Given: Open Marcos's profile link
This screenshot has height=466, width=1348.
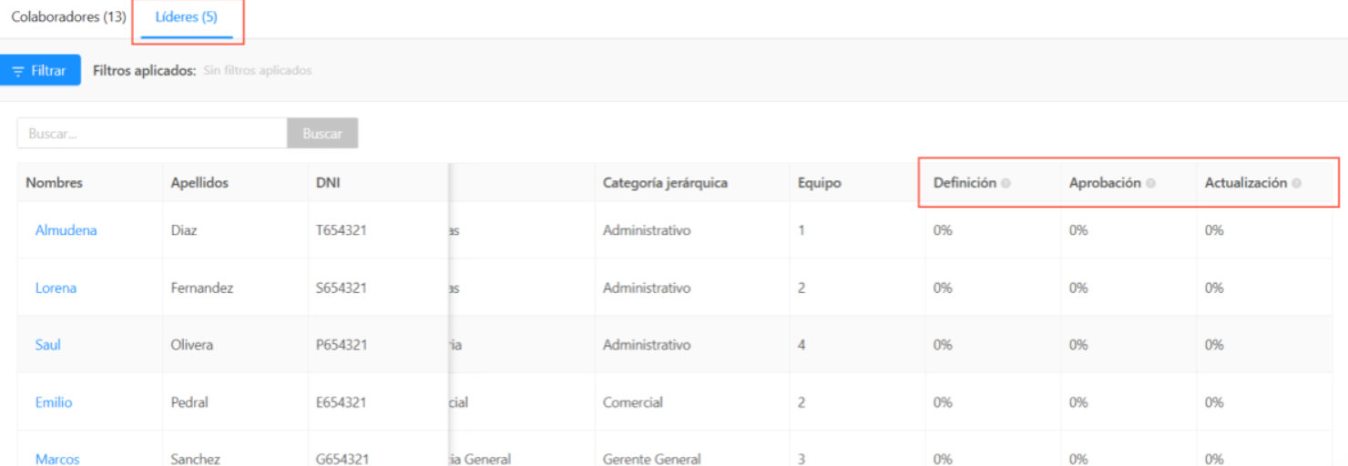Looking at the screenshot, I should pos(57,459).
